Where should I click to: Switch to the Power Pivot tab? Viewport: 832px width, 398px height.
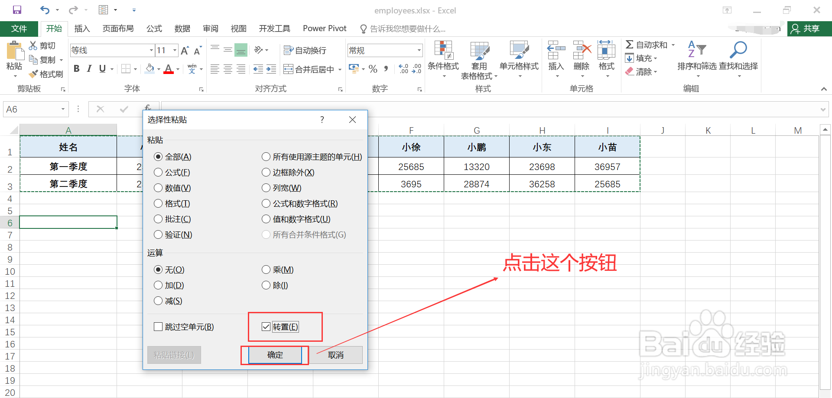point(324,29)
